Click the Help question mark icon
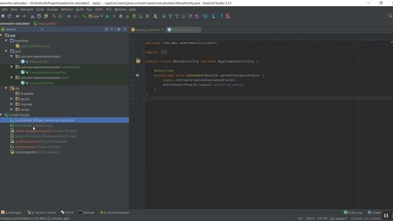 (x=221, y=17)
